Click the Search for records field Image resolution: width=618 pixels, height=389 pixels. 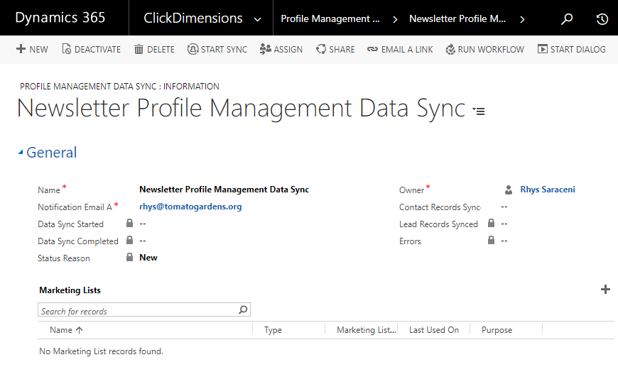click(x=144, y=310)
